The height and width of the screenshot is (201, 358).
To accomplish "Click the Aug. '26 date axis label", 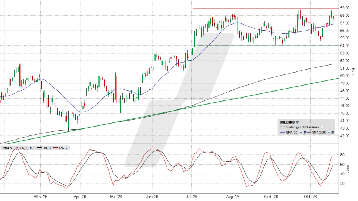I will pos(233,197).
